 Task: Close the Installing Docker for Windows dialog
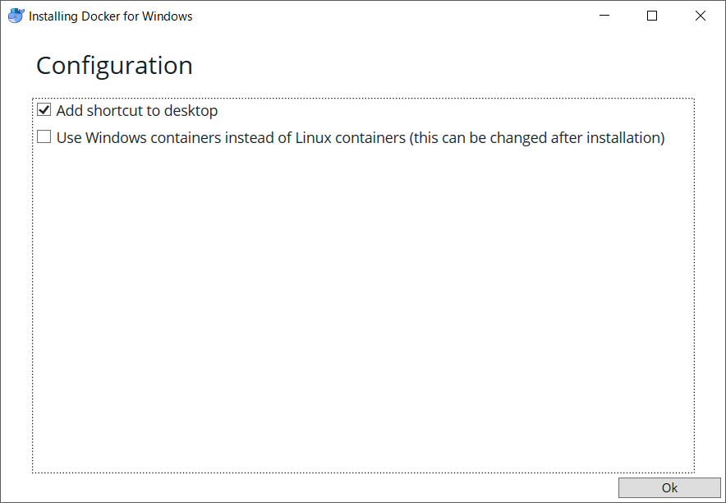click(x=701, y=16)
